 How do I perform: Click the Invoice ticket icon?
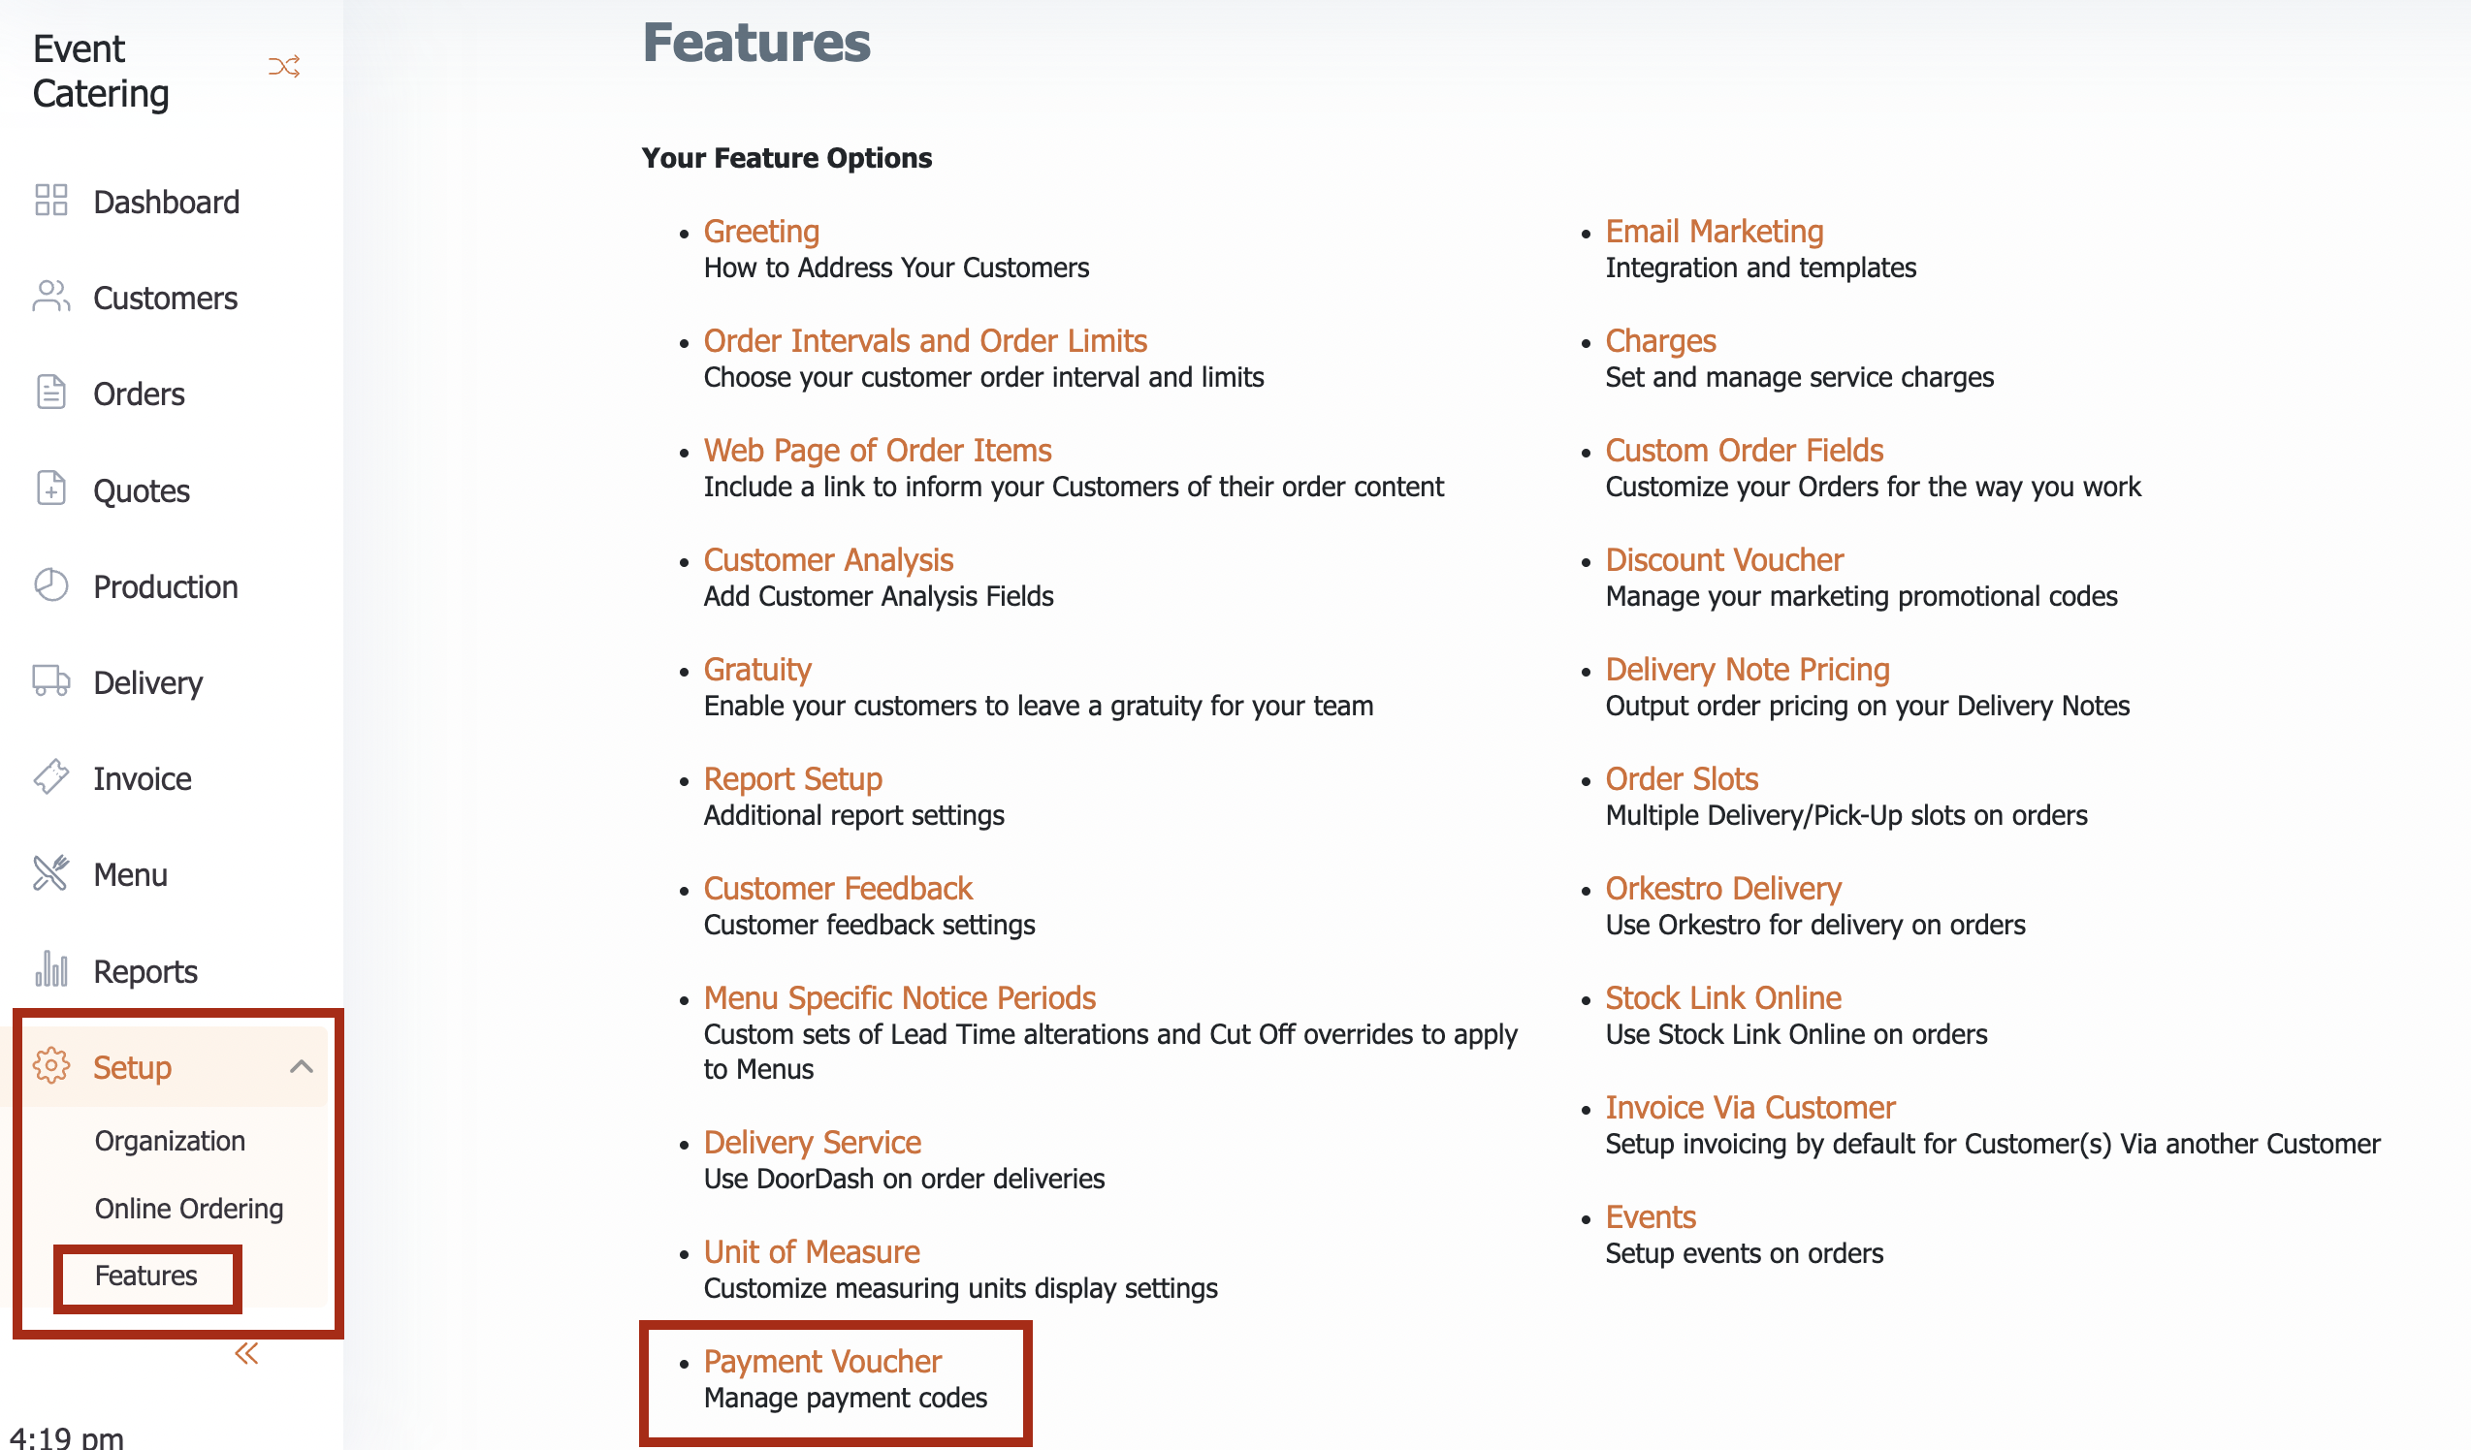coord(51,777)
